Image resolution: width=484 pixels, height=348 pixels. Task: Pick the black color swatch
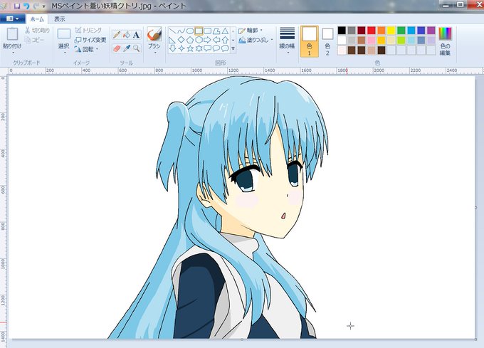342,30
